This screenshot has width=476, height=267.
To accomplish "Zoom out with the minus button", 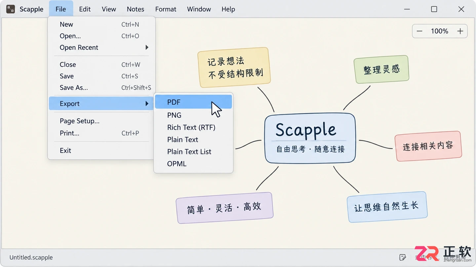I will point(419,31).
